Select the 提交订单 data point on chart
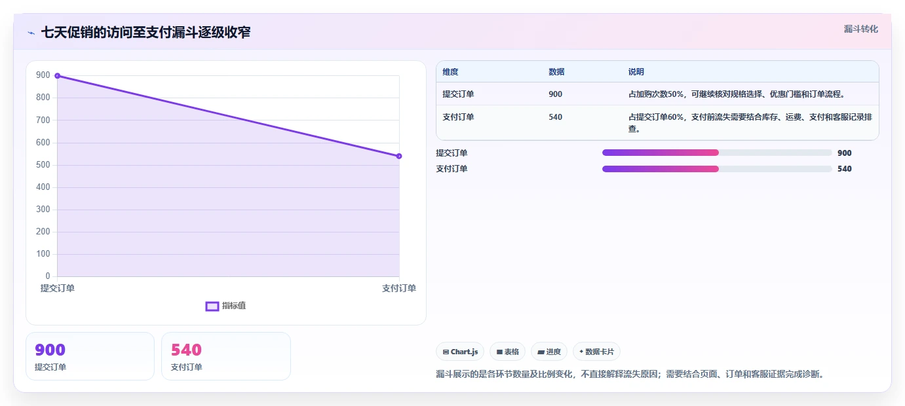Screen dimensions: 905x406 pyautogui.click(x=58, y=76)
